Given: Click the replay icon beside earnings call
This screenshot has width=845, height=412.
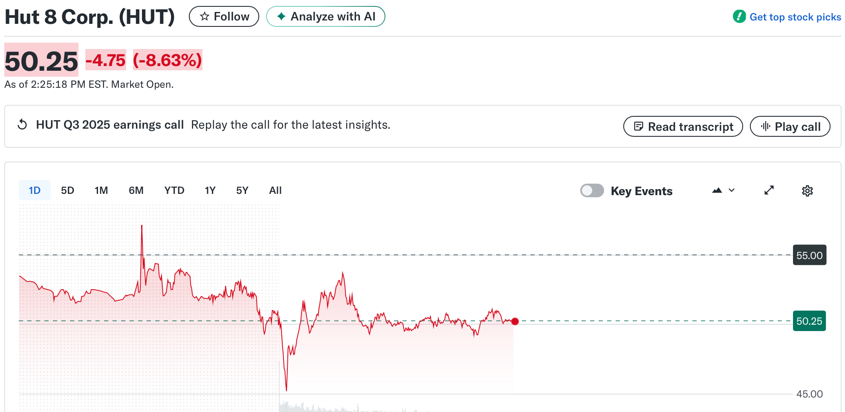Looking at the screenshot, I should click(22, 124).
